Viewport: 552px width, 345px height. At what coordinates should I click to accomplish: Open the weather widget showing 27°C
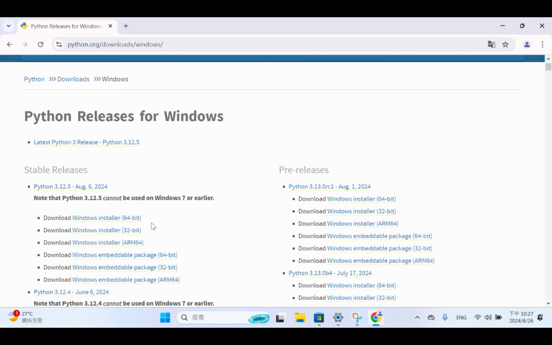[25, 317]
